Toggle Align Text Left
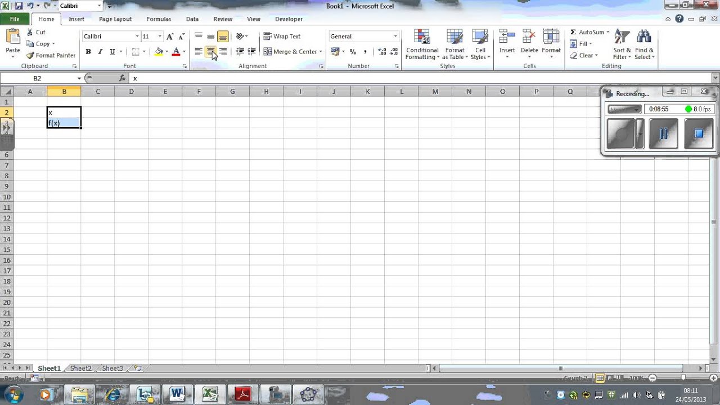 pos(199,52)
